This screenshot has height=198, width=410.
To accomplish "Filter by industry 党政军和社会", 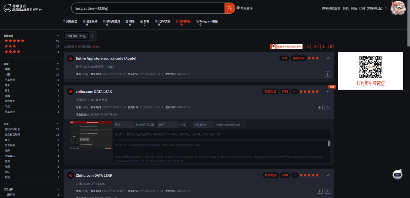I will [x=31, y=129].
